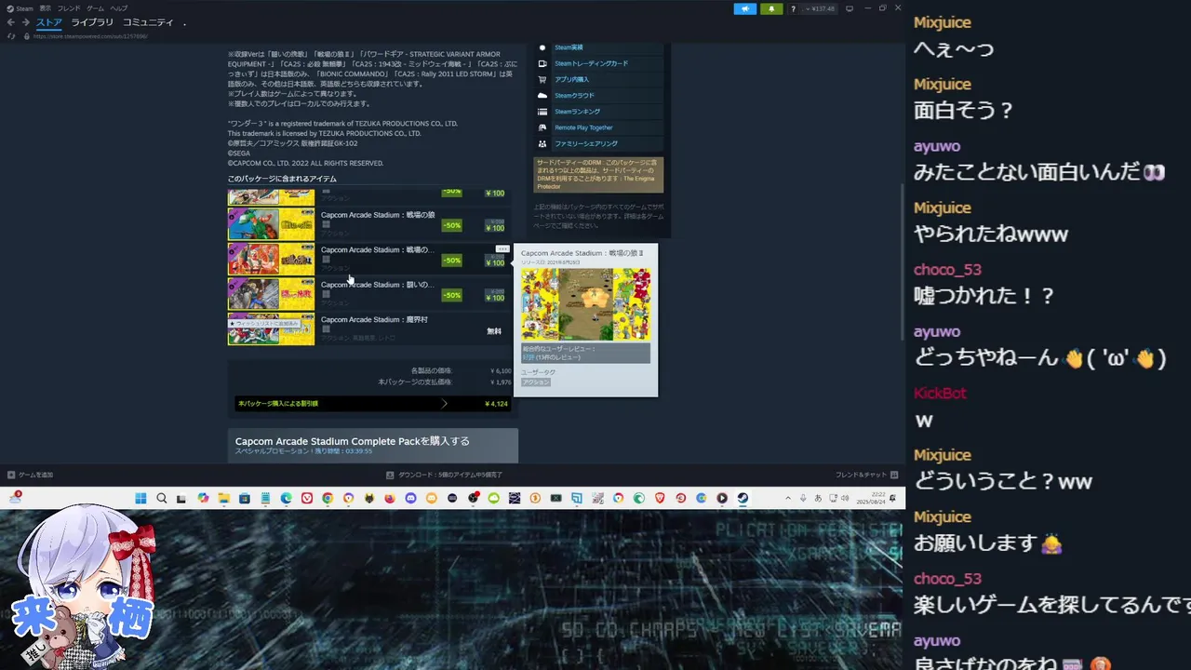Click the 戦場の狼 cover thumbnail

pyautogui.click(x=271, y=224)
